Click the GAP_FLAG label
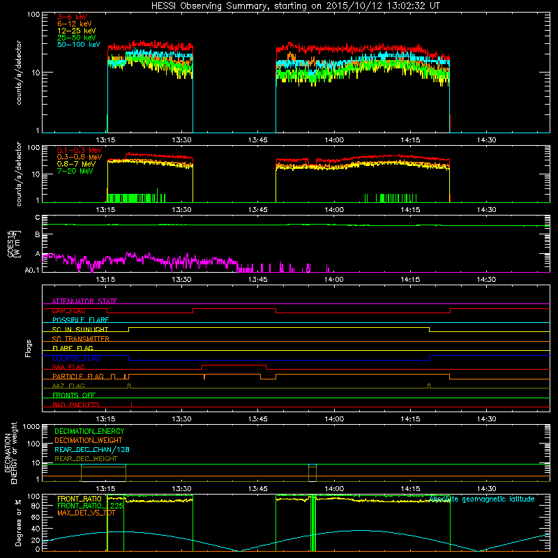The image size is (558, 558). coord(68,310)
